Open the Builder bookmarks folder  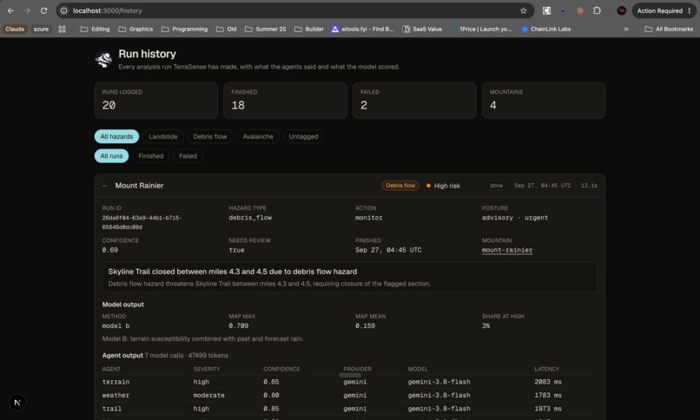(309, 29)
